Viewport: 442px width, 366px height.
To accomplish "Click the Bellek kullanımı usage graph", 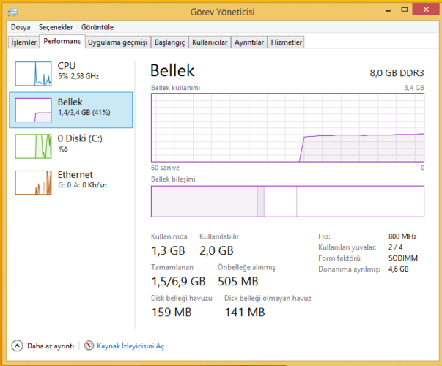I will pos(287,127).
